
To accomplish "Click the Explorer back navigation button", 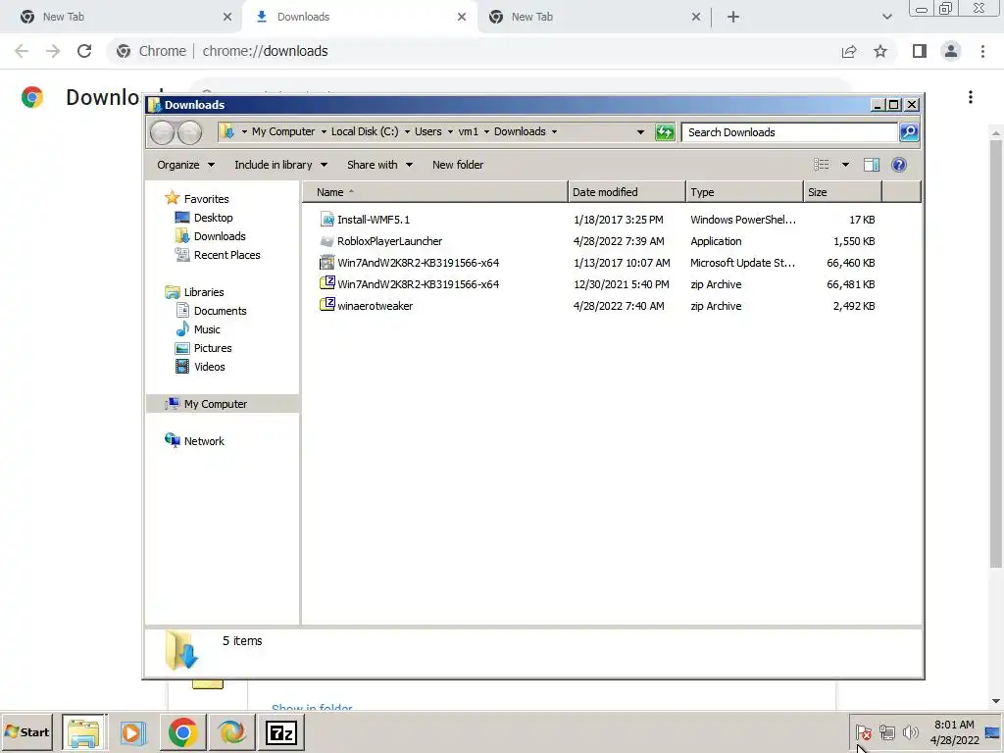I will [162, 132].
